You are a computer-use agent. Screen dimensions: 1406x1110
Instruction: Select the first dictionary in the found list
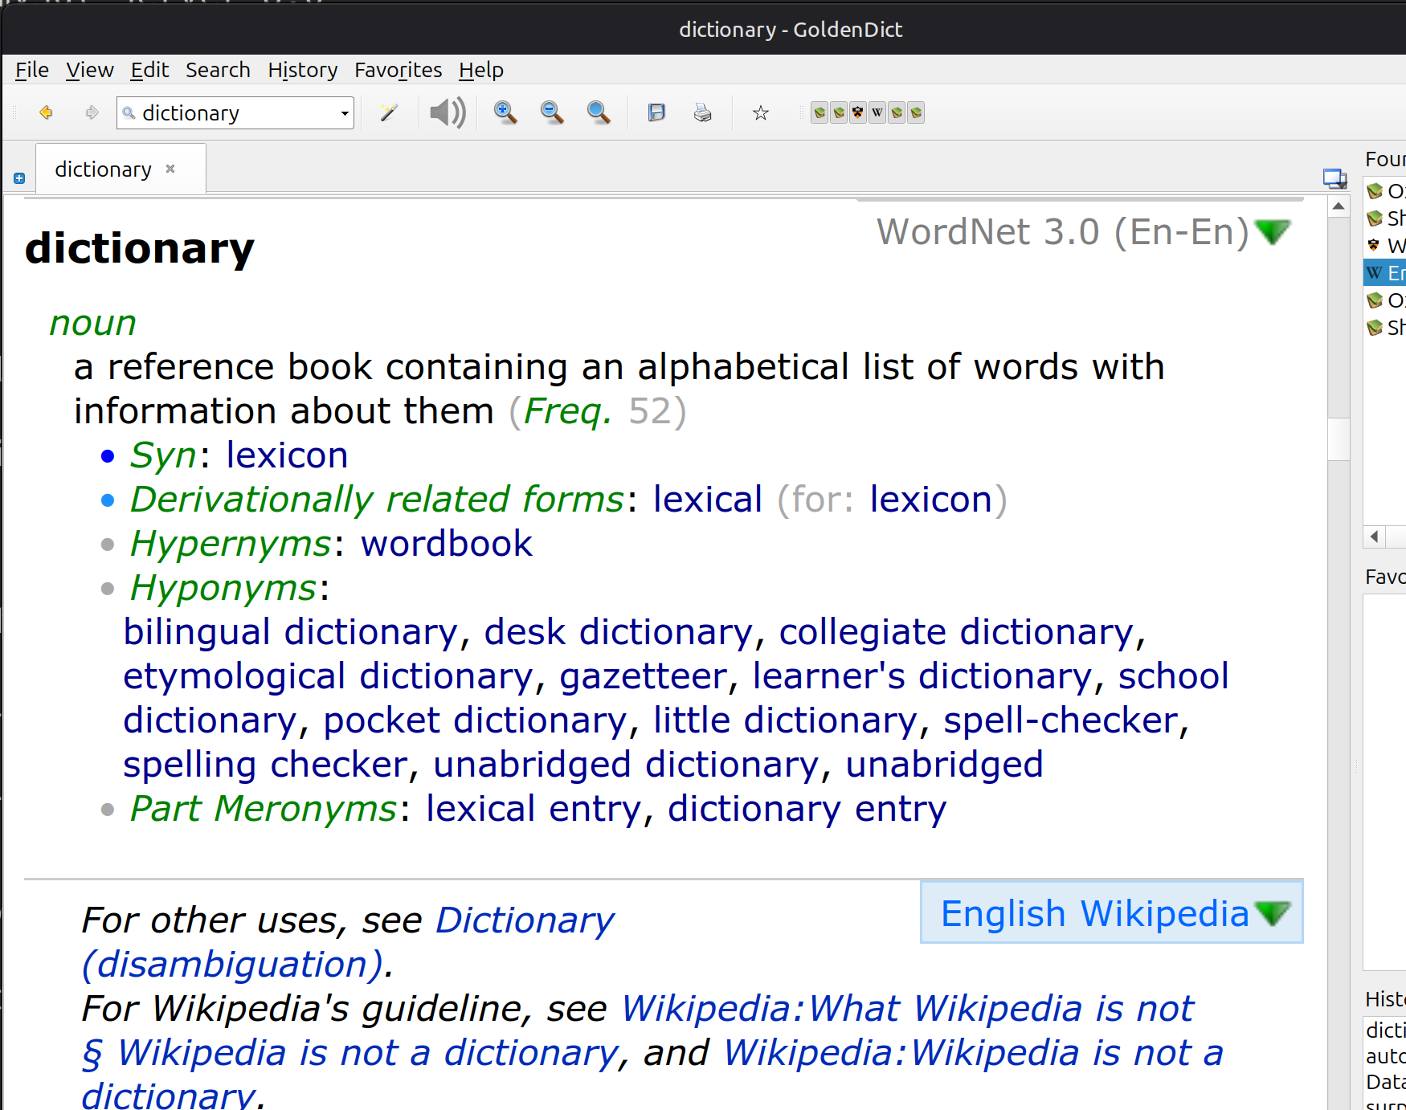(1385, 191)
